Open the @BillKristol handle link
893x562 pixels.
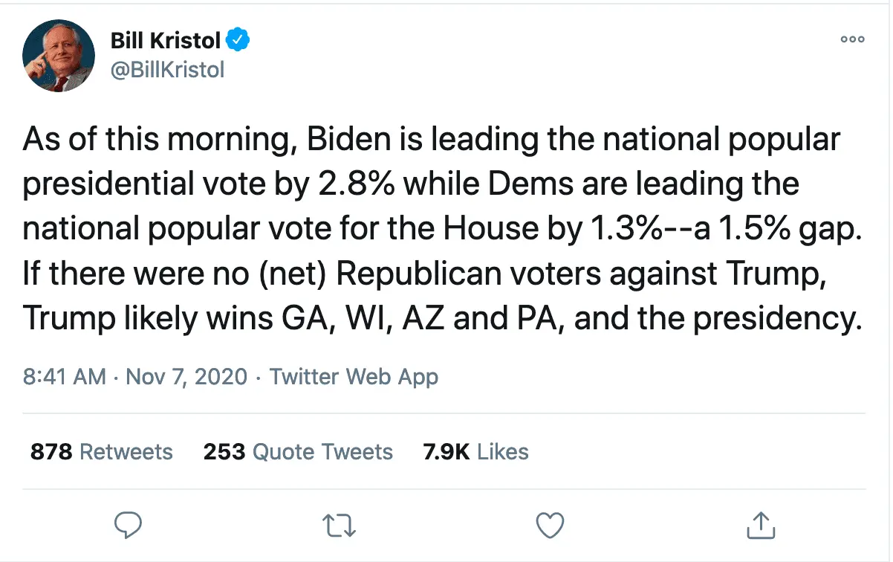pyautogui.click(x=167, y=70)
